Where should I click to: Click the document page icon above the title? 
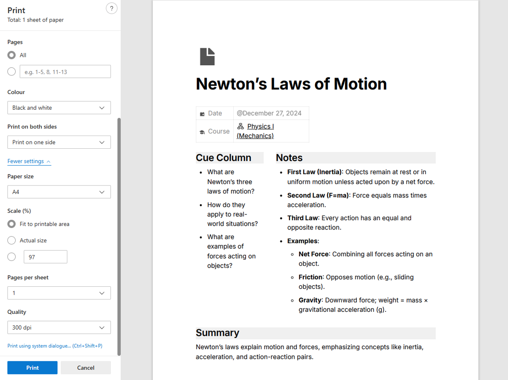(x=207, y=56)
